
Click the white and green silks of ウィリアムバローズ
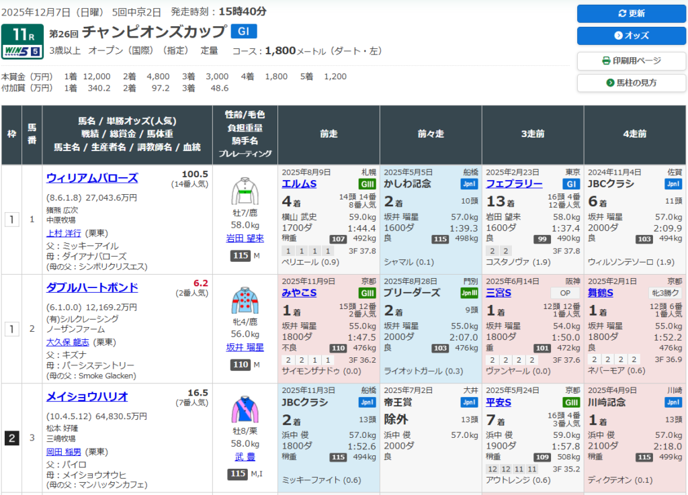click(245, 191)
